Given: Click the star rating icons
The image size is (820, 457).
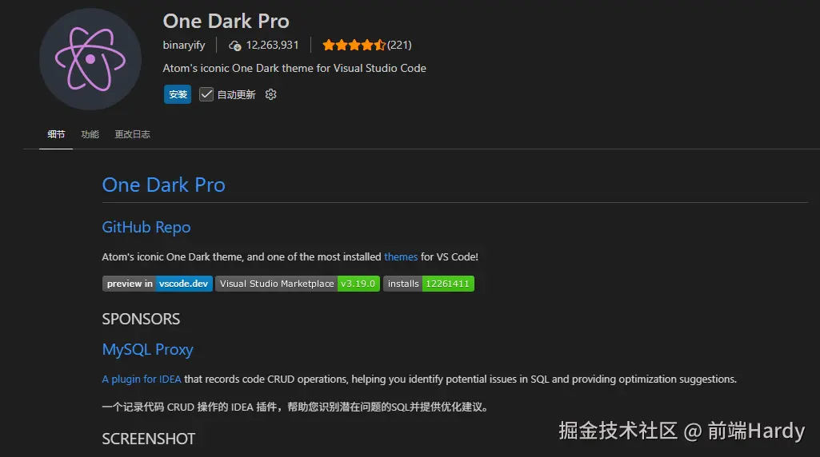Looking at the screenshot, I should coord(354,45).
